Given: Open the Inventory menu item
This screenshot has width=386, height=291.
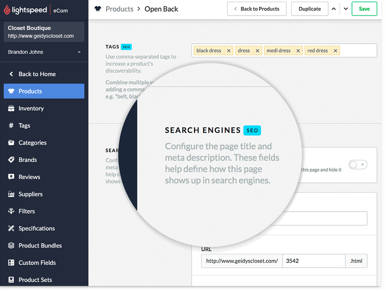Looking at the screenshot, I should click(x=44, y=108).
